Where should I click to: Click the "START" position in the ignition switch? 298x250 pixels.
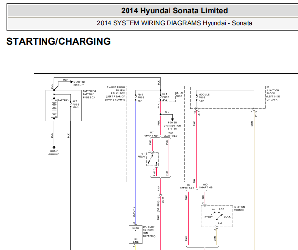pyautogui.click(x=208, y=217)
